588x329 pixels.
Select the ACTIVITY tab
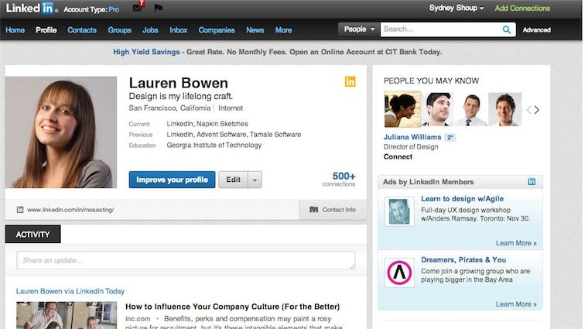coord(32,234)
